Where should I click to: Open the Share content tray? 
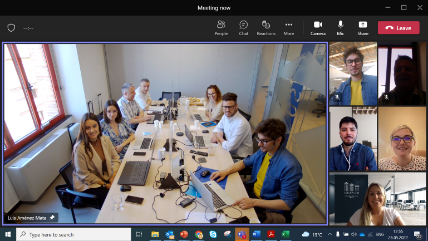point(363,28)
